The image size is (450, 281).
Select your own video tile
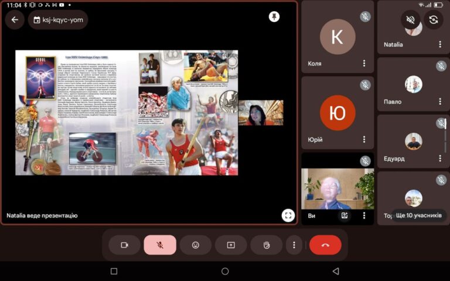click(337, 189)
